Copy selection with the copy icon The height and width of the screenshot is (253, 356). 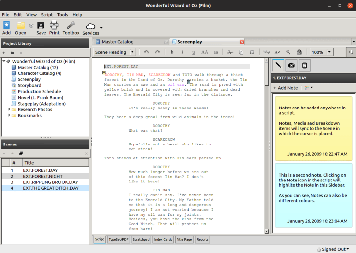[x=241, y=52]
